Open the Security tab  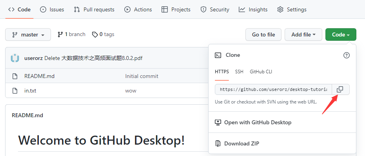click(214, 9)
